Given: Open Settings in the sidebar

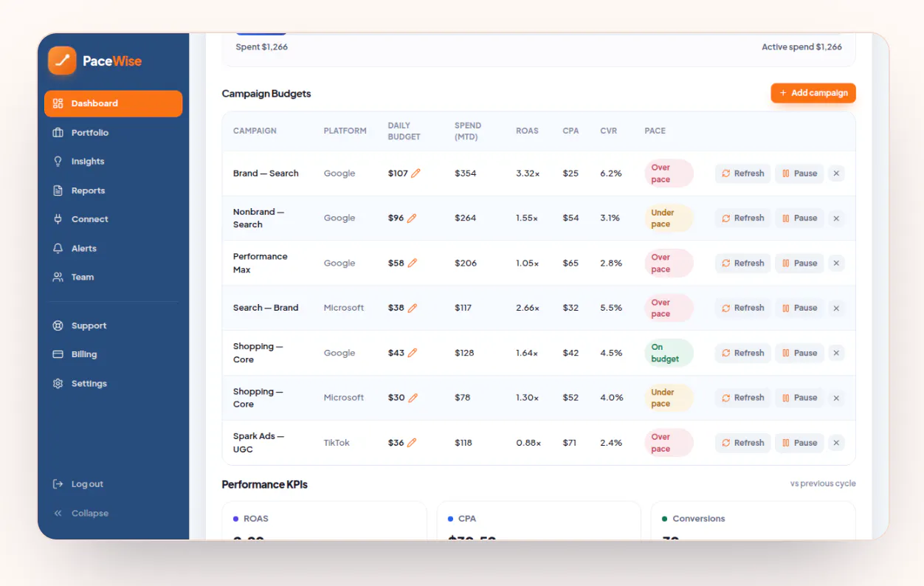Looking at the screenshot, I should click(x=113, y=384).
